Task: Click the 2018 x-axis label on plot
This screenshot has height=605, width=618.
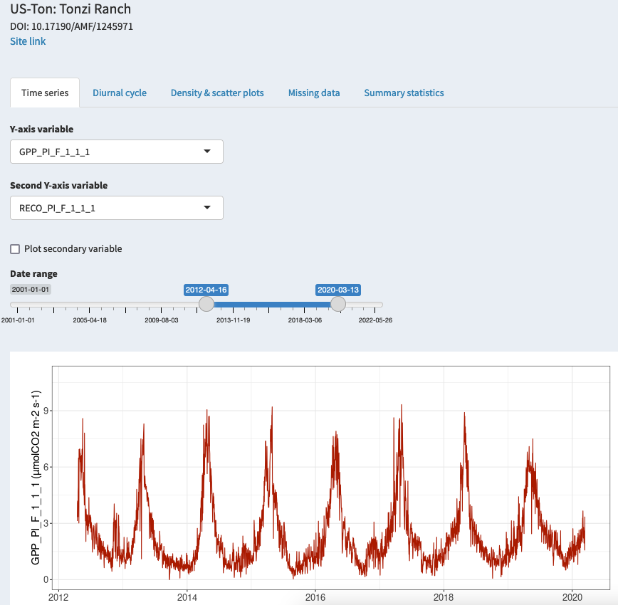Action: (x=444, y=597)
